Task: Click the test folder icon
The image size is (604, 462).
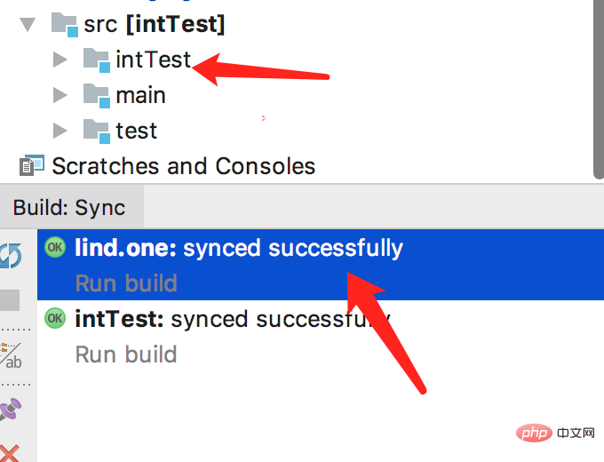Action: tap(97, 131)
